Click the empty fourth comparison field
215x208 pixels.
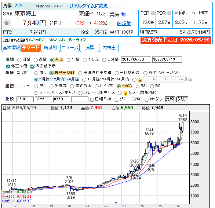(x=80, y=99)
